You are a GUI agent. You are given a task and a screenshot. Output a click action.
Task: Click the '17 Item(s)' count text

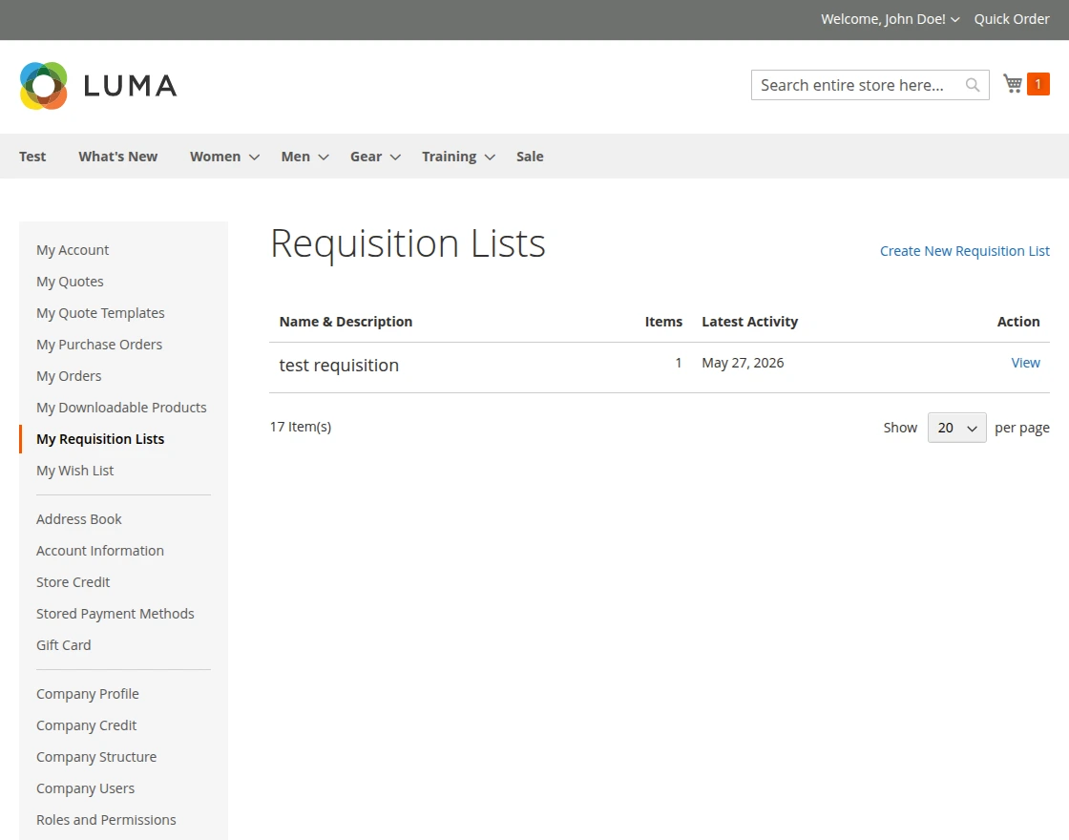[x=300, y=427]
